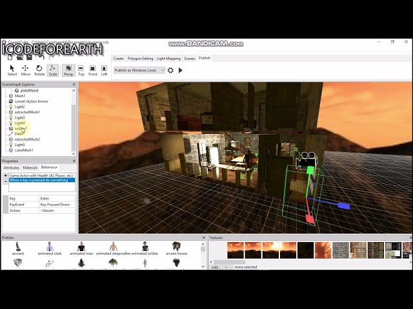Switch to the Top view
This screenshot has height=309, width=413.
pyautogui.click(x=81, y=70)
